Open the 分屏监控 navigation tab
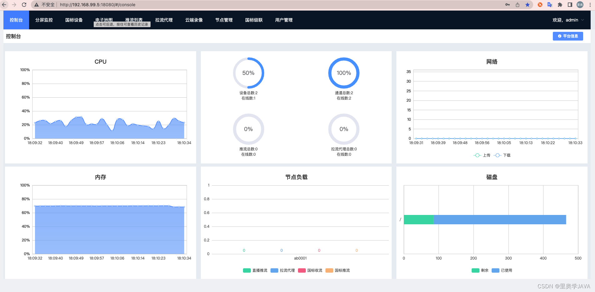Screen dimensions: 595x292 (44, 20)
